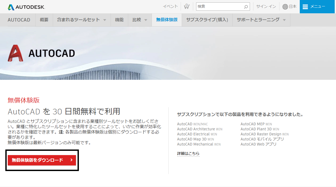Open the 機能 tab
This screenshot has width=336, height=187.
[x=119, y=20]
